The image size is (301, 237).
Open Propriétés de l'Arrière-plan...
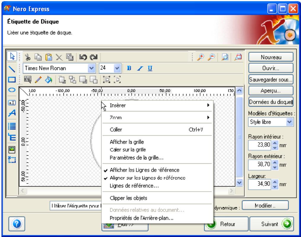(x=157, y=218)
